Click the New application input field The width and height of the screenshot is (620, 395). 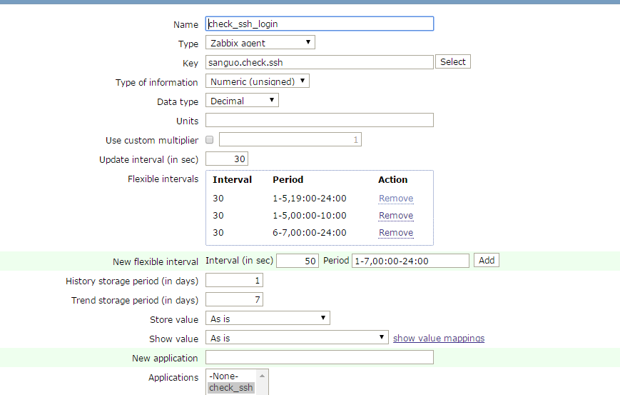(x=320, y=357)
